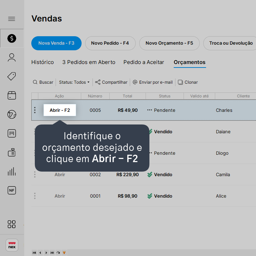256x256 pixels.
Task: Open the four-squares apps grid icon
Action: [12, 224]
